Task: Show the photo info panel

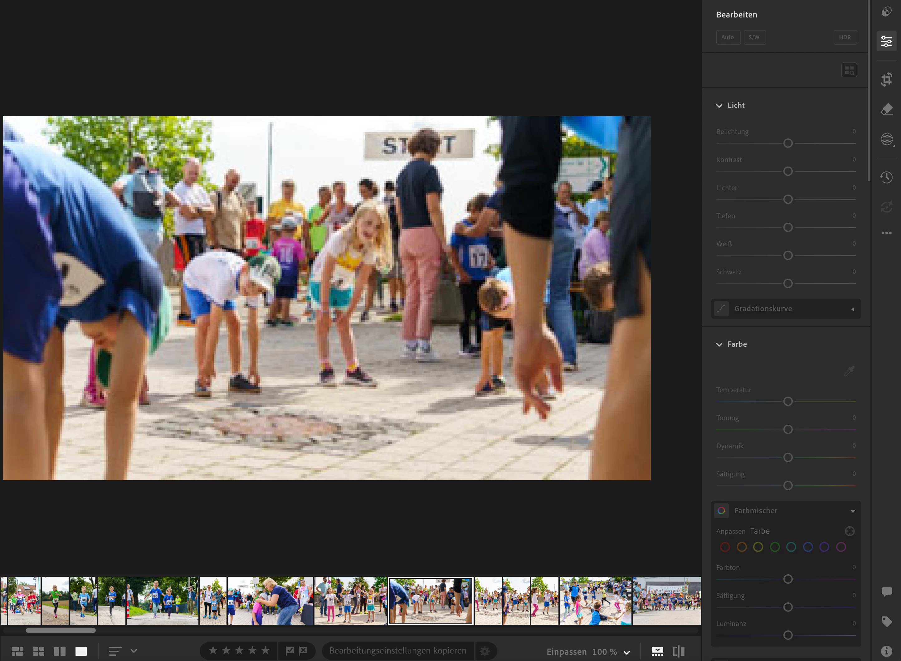Action: [886, 651]
